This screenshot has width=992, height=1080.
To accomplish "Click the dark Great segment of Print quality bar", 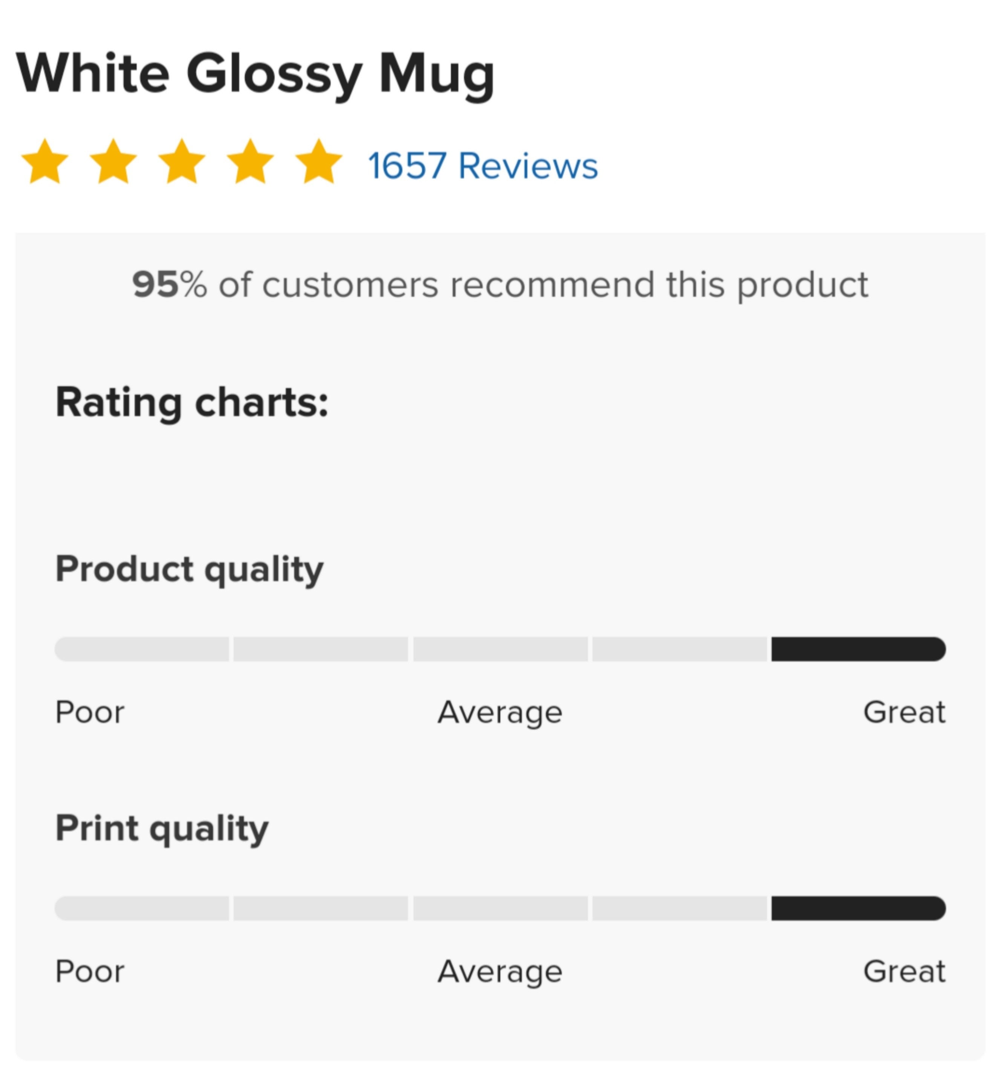I will click(858, 908).
